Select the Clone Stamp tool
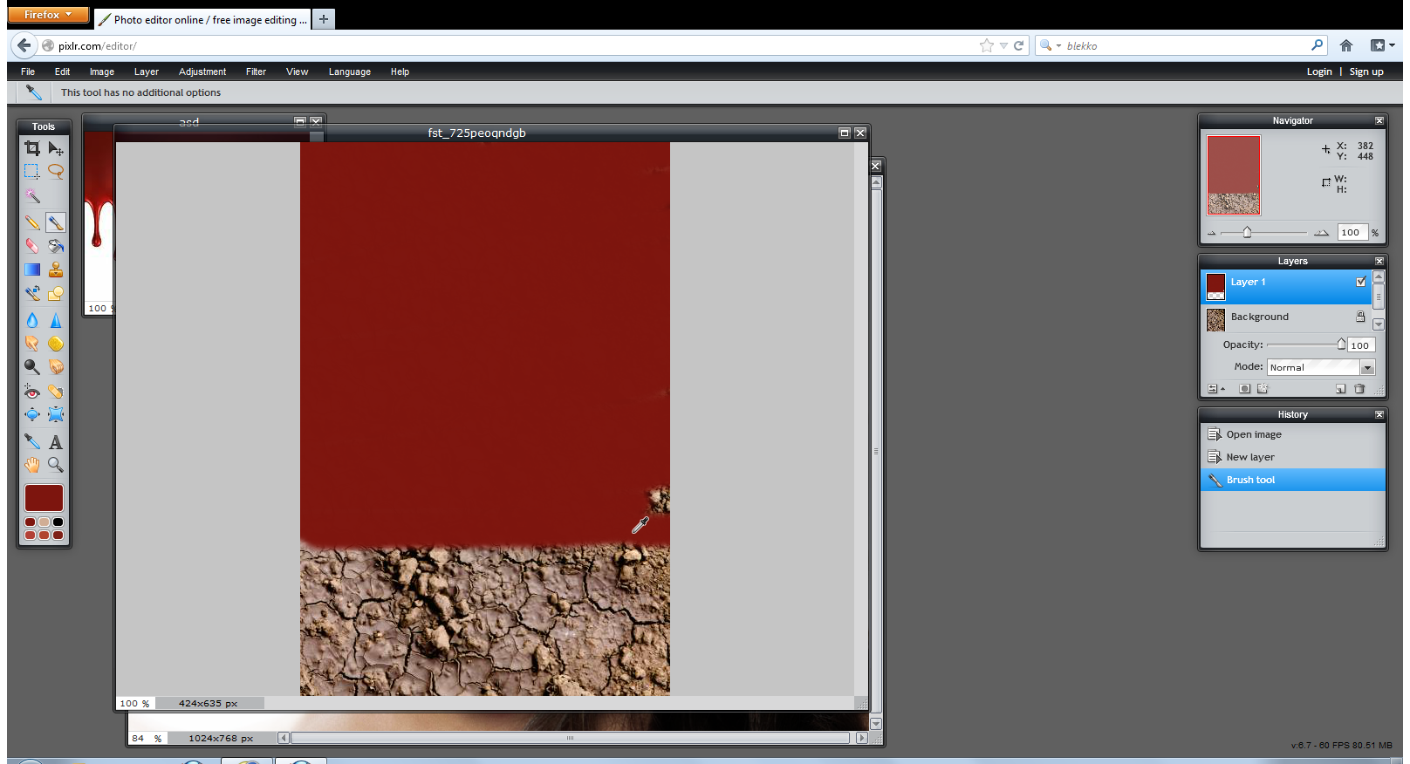 pos(56,270)
